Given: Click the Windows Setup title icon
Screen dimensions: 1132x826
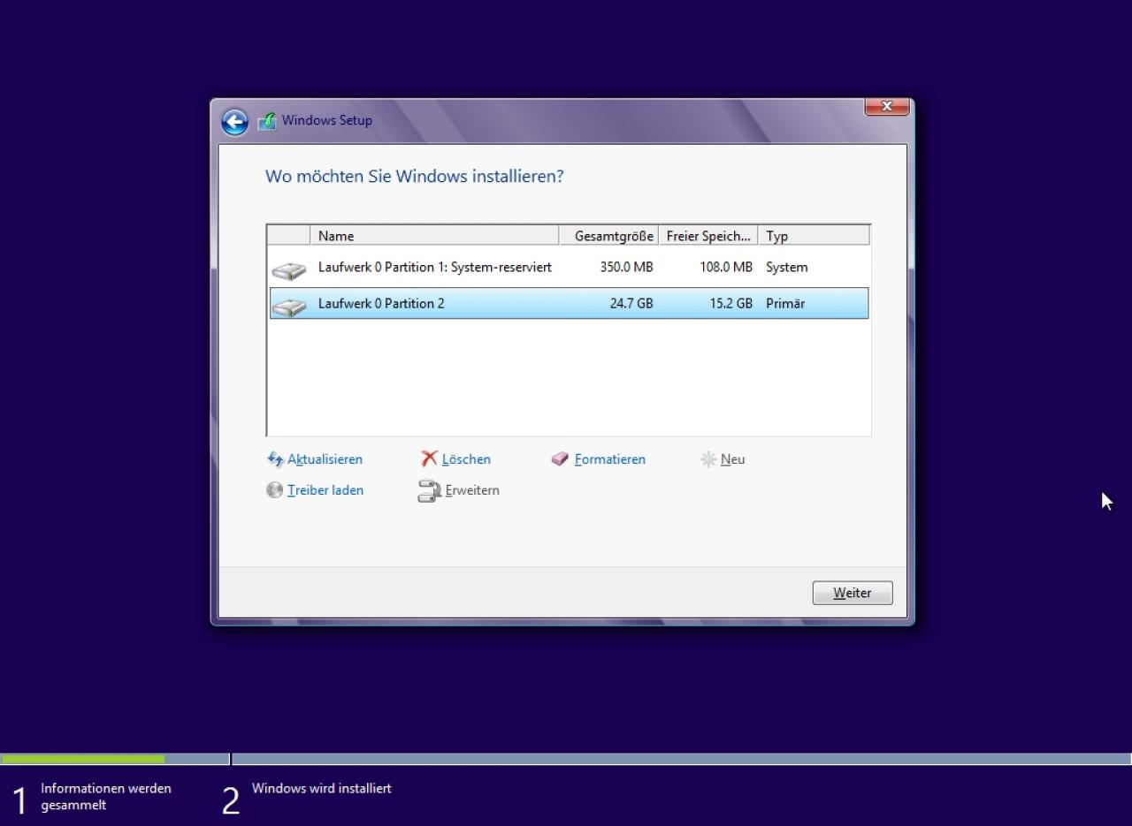Looking at the screenshot, I should tap(267, 121).
